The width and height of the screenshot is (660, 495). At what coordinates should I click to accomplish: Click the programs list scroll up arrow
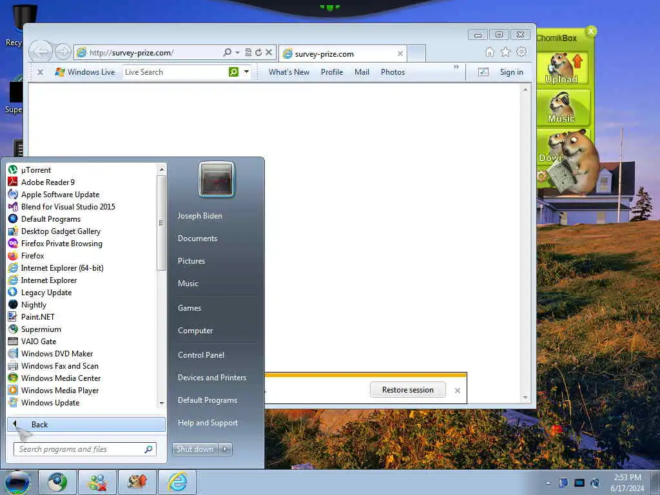(x=161, y=170)
